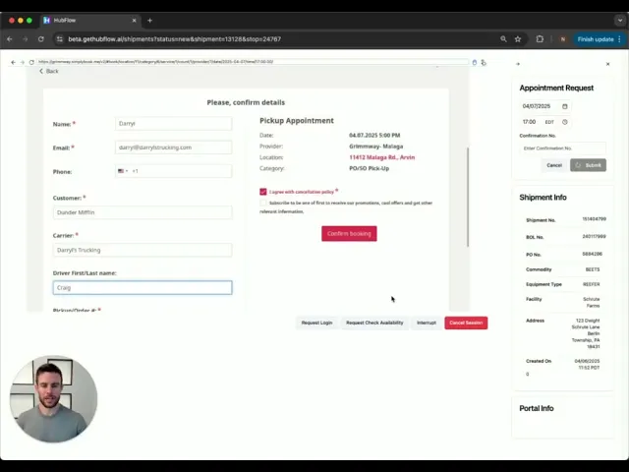The width and height of the screenshot is (629, 472).
Task: Click Finish update button in Chrome
Action: click(x=596, y=39)
